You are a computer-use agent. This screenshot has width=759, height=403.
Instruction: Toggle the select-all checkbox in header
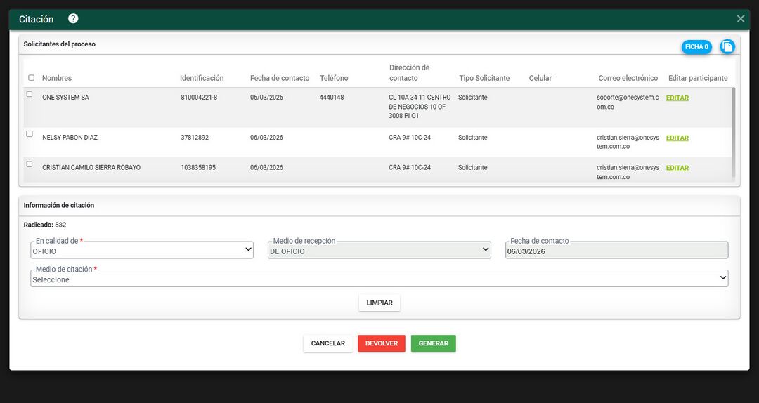tap(31, 78)
